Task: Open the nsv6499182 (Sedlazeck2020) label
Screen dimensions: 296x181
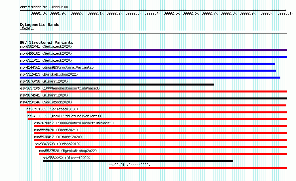Action: (x=46, y=53)
